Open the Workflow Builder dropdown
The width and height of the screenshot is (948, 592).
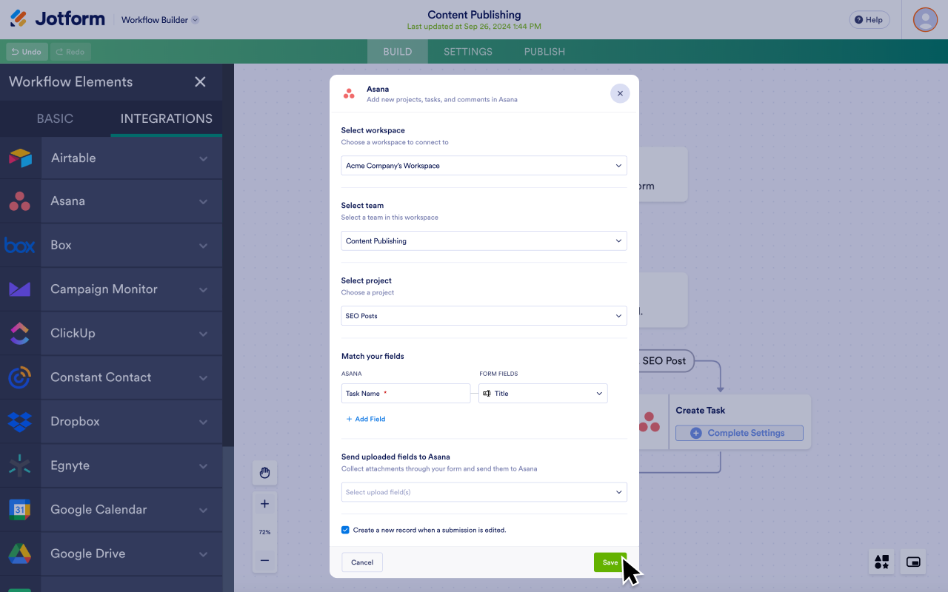pyautogui.click(x=160, y=20)
